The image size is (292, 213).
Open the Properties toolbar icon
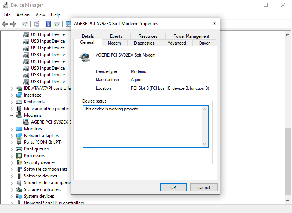[37, 24]
